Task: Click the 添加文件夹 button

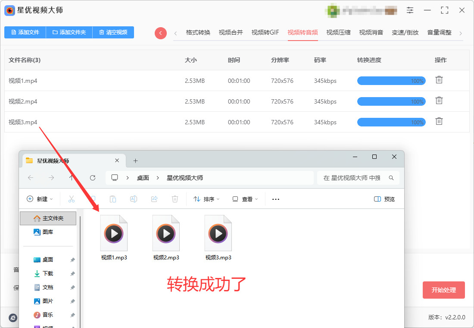Action: 69,32
